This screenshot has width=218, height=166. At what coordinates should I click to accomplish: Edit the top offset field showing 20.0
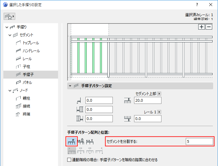click(148, 101)
